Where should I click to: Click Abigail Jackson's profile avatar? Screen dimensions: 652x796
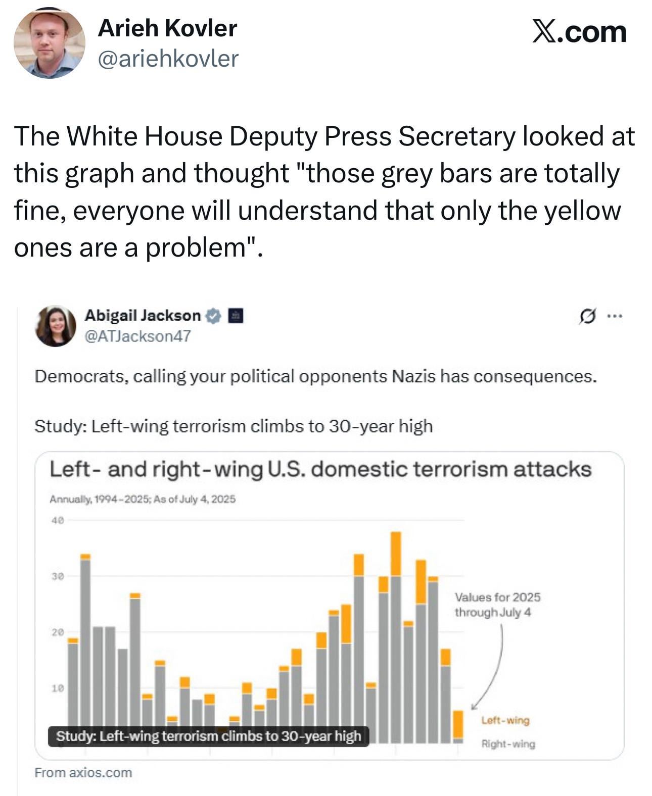pyautogui.click(x=56, y=326)
